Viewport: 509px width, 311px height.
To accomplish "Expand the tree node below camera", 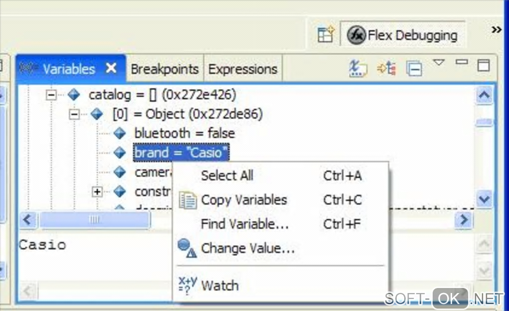I will coord(97,191).
